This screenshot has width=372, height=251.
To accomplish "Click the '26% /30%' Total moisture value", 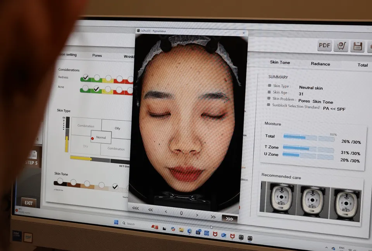I will click(x=351, y=142).
